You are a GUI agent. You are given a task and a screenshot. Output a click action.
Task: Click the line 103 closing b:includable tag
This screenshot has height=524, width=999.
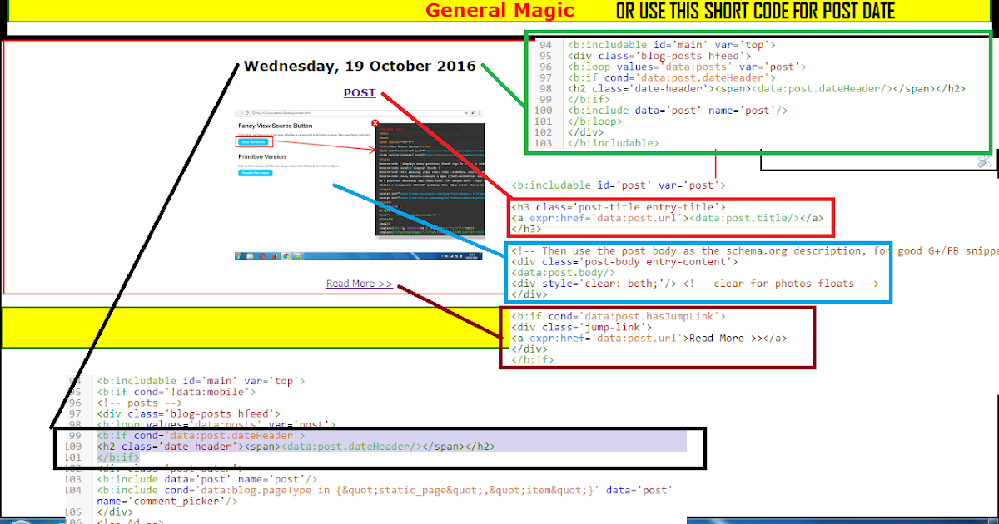pos(614,143)
